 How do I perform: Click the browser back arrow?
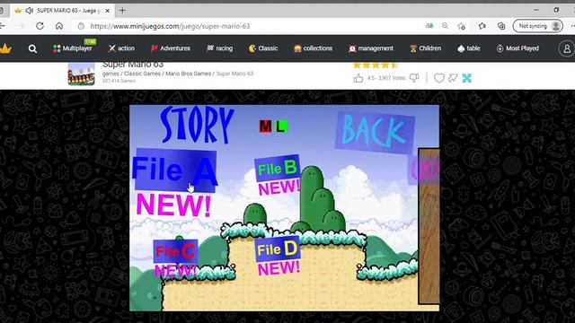click(x=2, y=26)
